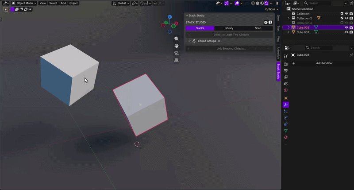Click the zoom magnifier viewport button
The image size is (354, 190).
click(x=176, y=39)
